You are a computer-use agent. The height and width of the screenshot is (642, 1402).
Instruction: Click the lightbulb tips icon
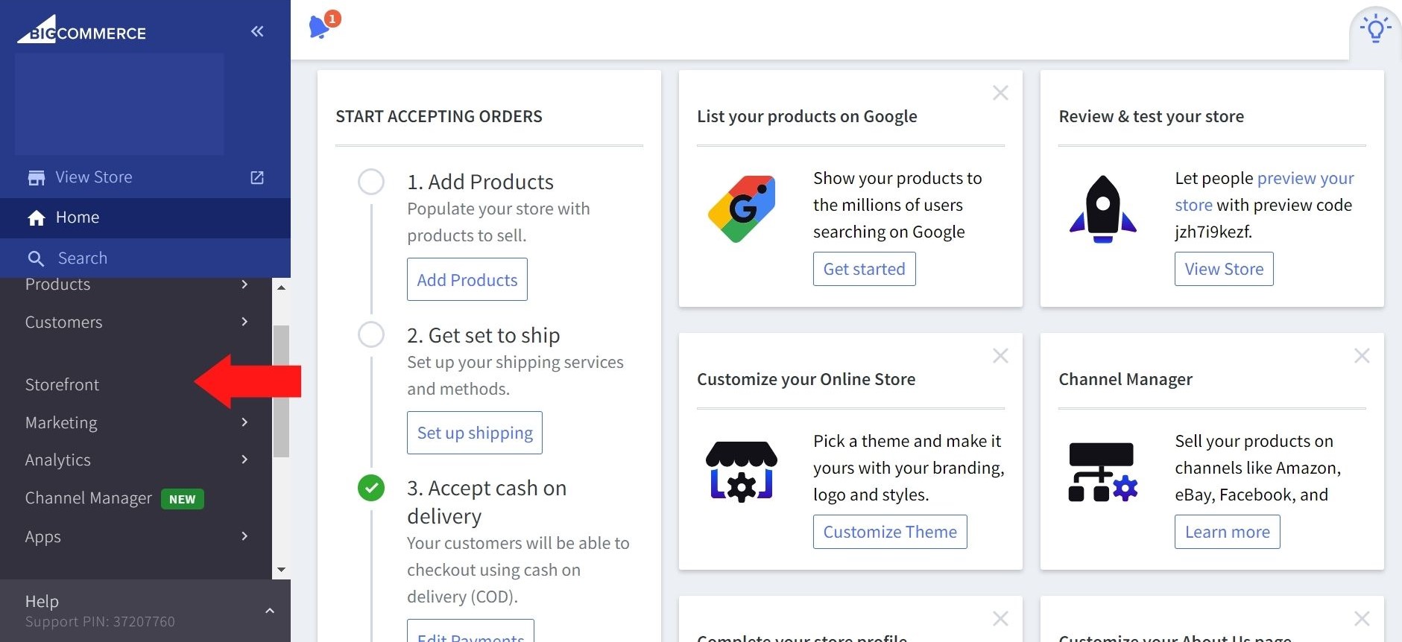pyautogui.click(x=1375, y=30)
